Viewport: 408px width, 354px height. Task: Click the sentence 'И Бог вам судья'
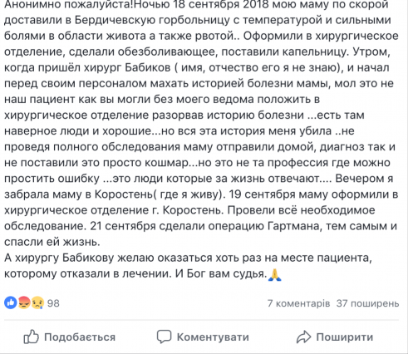(x=221, y=273)
